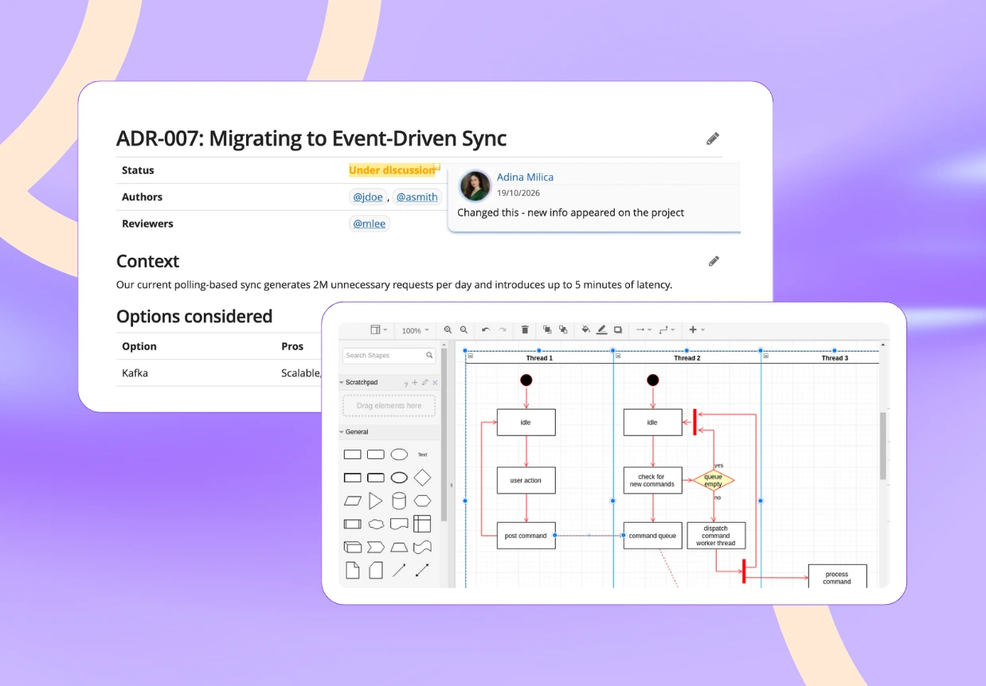Choose the internal storage table shape
The image size is (986, 686).
pos(422,524)
